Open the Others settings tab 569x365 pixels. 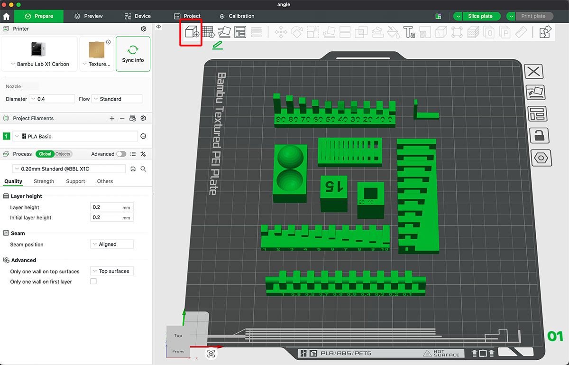pos(105,181)
